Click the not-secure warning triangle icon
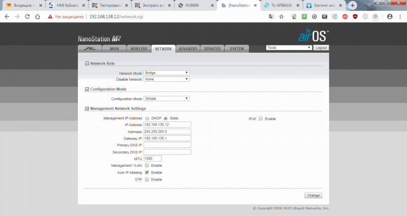Viewport: 407px width, 216px height. coord(50,17)
